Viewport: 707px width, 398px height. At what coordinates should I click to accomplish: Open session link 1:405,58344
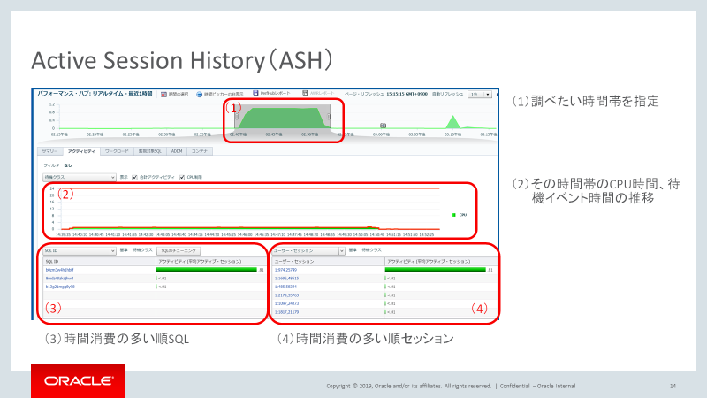click(285, 287)
